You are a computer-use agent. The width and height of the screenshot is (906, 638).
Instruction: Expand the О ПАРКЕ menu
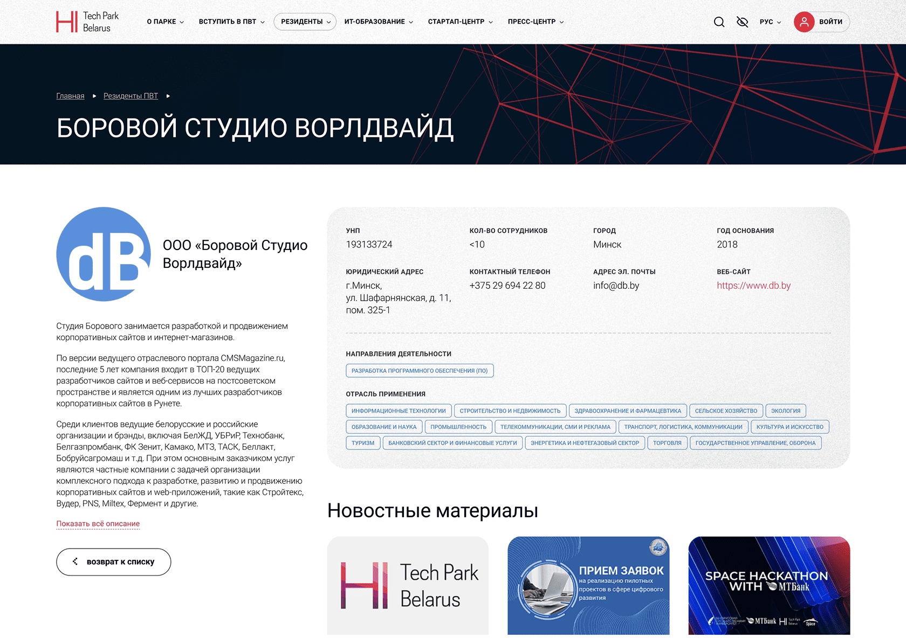[x=166, y=22]
